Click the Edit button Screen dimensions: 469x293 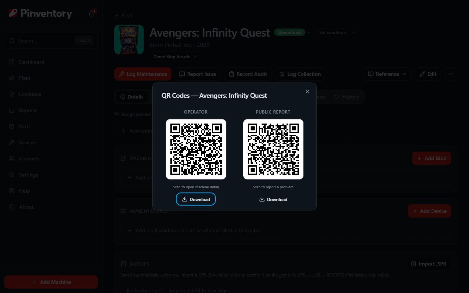[x=428, y=74]
